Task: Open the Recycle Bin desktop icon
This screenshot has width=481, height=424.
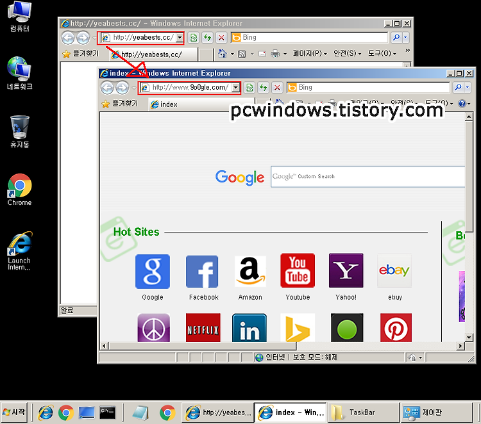Action: click(x=20, y=132)
